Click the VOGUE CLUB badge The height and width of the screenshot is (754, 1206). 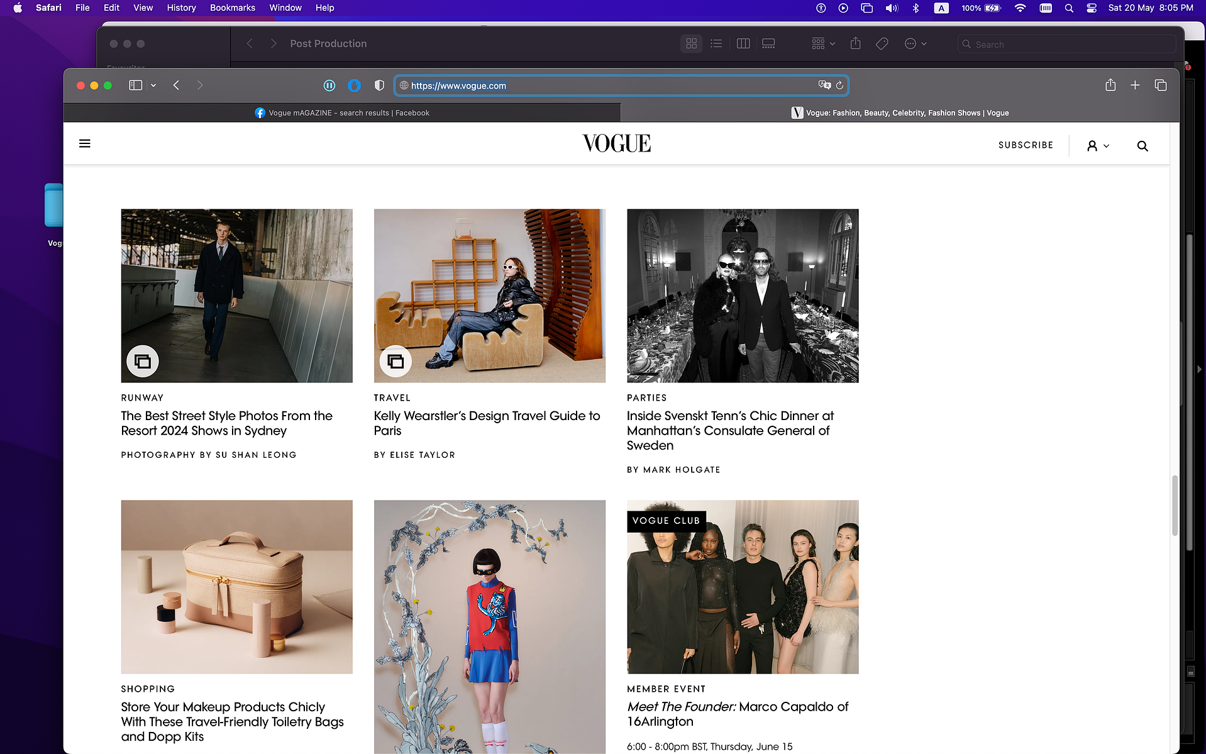[x=666, y=521]
